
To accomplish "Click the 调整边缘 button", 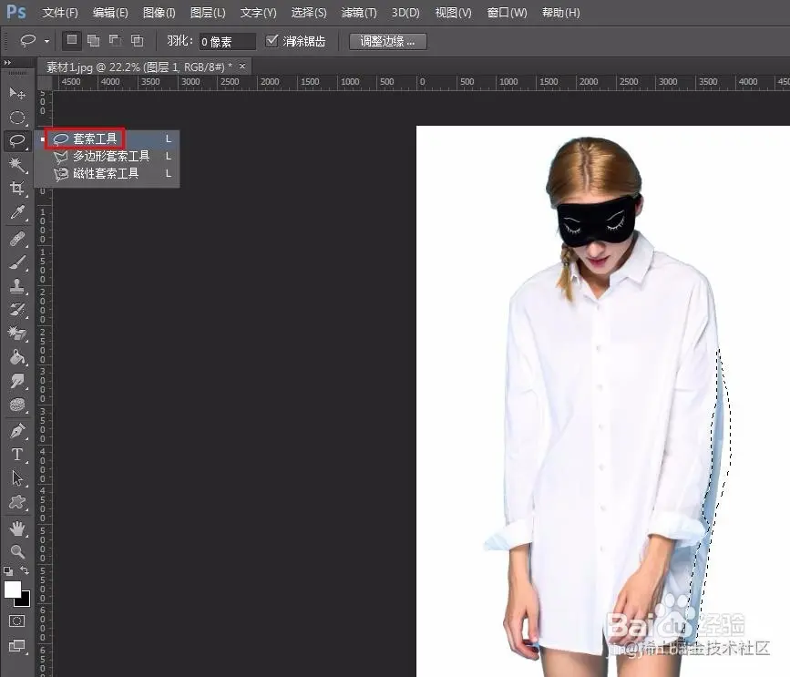I will pyautogui.click(x=387, y=41).
